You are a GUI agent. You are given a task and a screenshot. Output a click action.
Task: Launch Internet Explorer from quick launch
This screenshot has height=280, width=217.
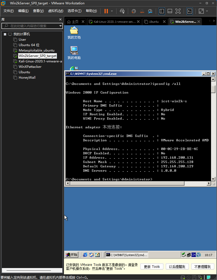[85, 255]
